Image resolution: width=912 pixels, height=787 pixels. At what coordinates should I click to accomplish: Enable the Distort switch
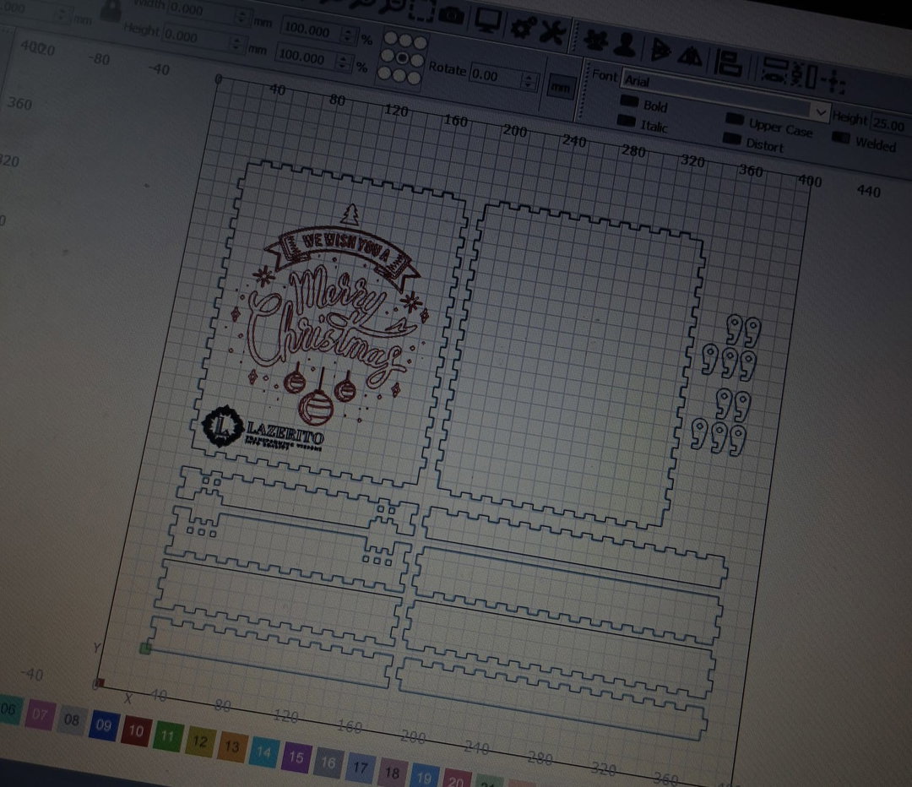(731, 139)
